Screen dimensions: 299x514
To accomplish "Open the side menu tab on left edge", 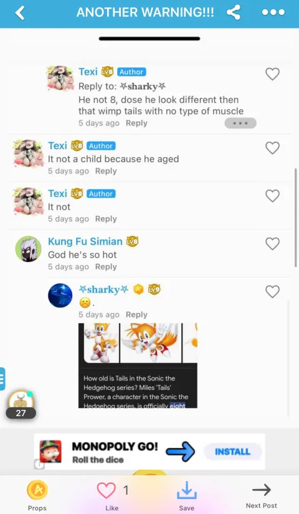I will pyautogui.click(x=2, y=379).
